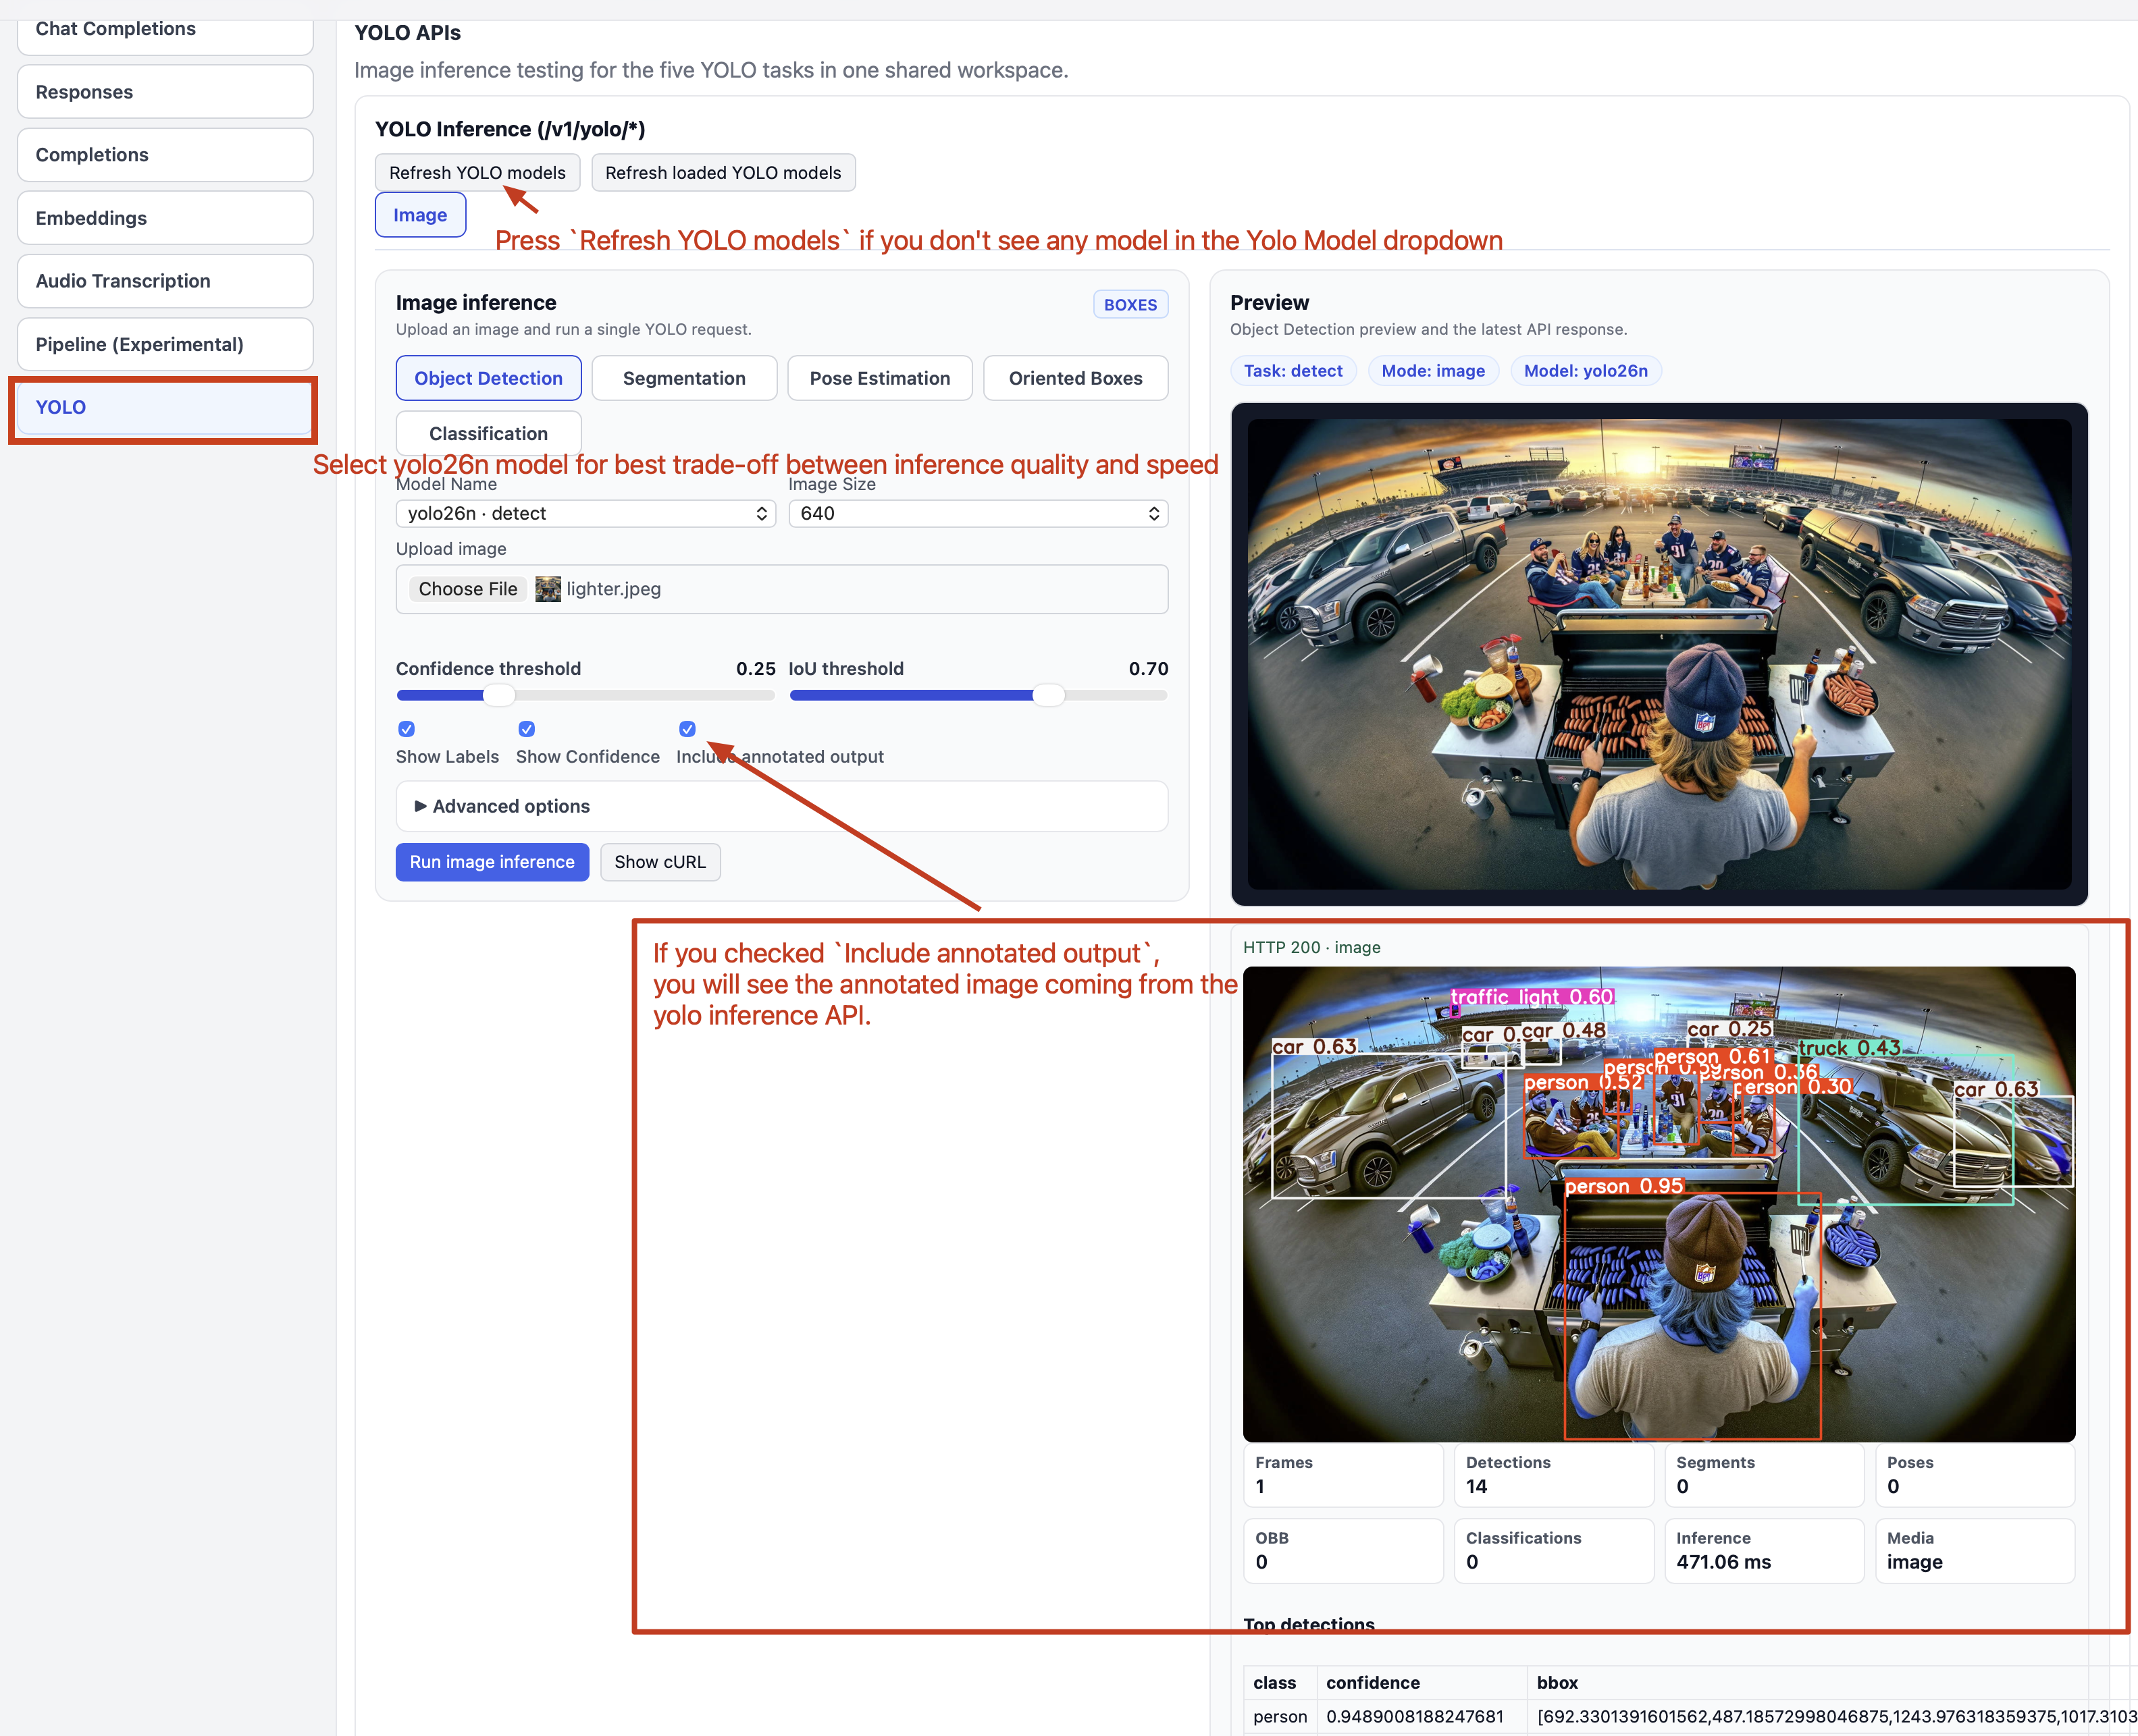Adjust the Confidence threshold slider
2138x1736 pixels.
point(585,695)
